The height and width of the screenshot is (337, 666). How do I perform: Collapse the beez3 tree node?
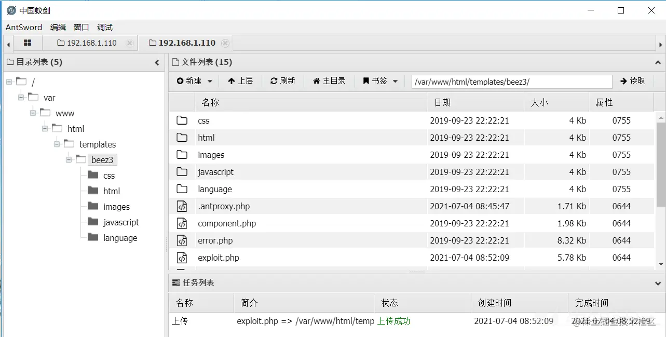coord(69,159)
